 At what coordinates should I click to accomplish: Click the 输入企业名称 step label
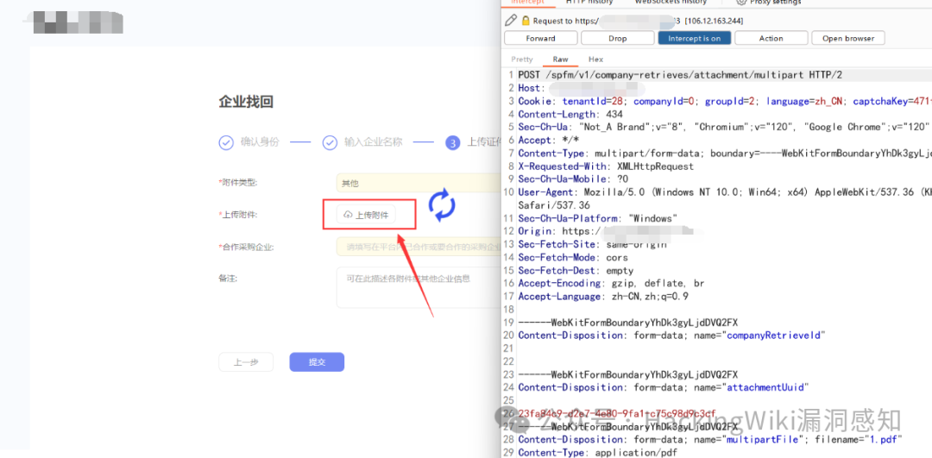(373, 142)
